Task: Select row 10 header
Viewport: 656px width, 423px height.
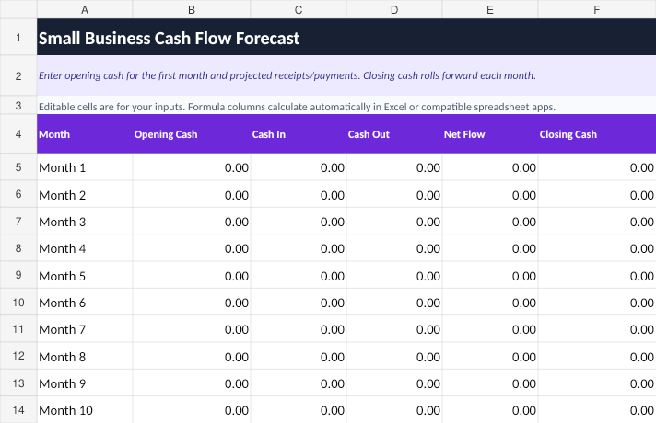Action: click(18, 302)
